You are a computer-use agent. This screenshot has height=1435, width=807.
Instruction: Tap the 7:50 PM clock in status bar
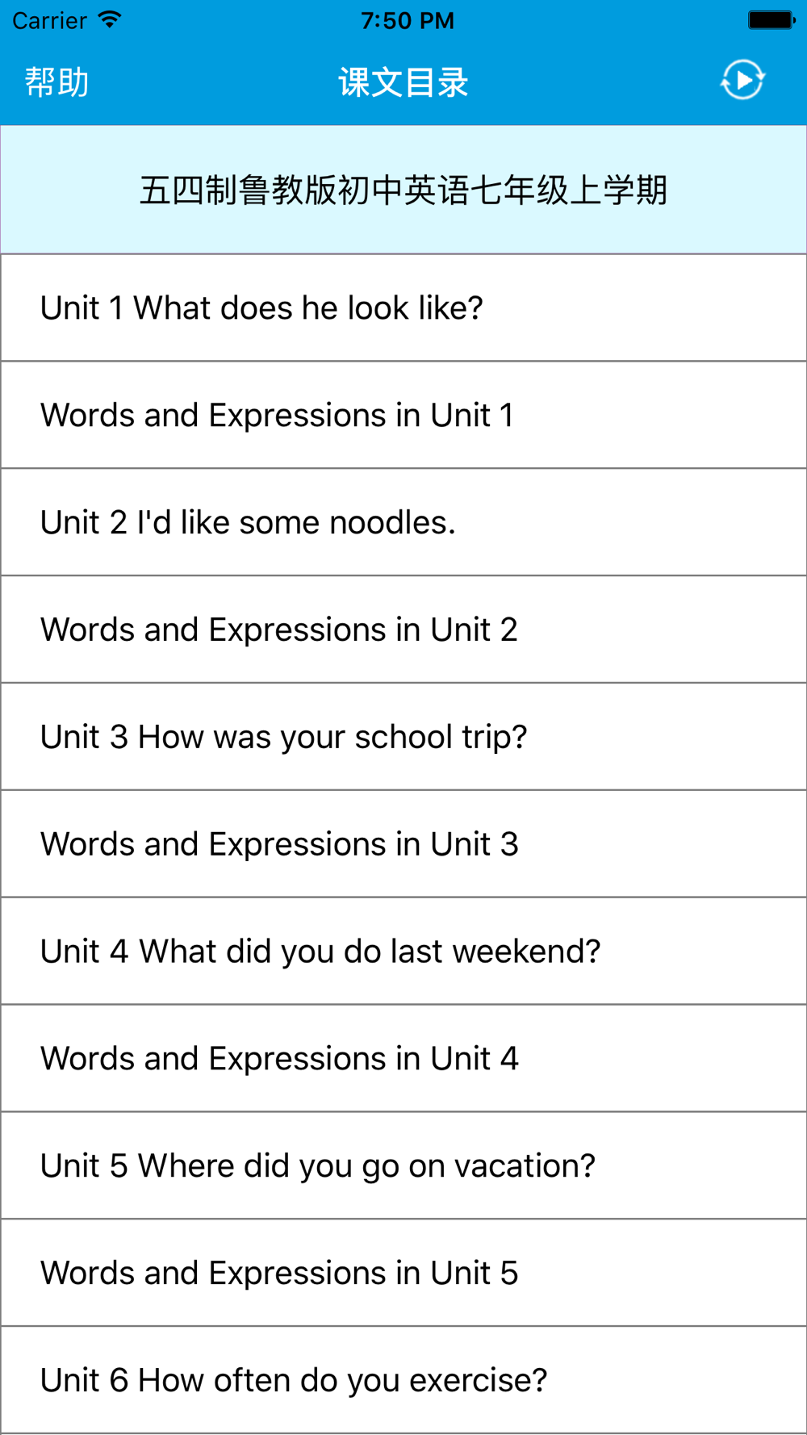coord(408,20)
